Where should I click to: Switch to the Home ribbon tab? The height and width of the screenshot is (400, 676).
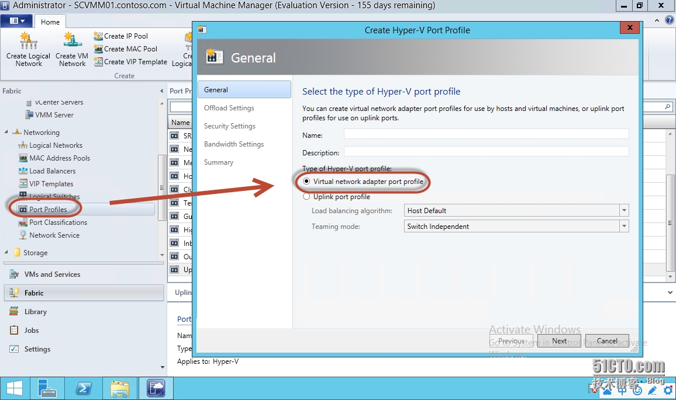50,22
